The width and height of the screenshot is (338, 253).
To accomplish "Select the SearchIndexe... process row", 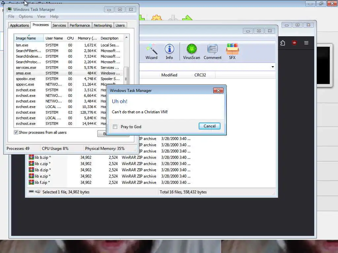I will pos(69,56).
